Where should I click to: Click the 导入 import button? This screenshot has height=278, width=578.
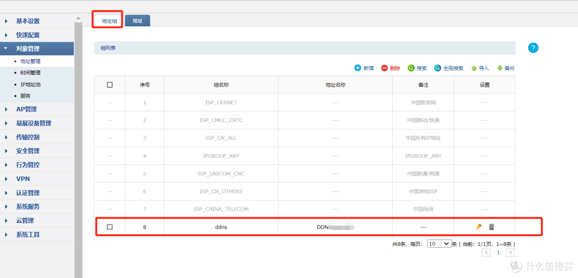pyautogui.click(x=480, y=68)
